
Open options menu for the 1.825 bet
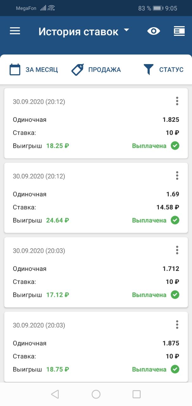(177, 101)
